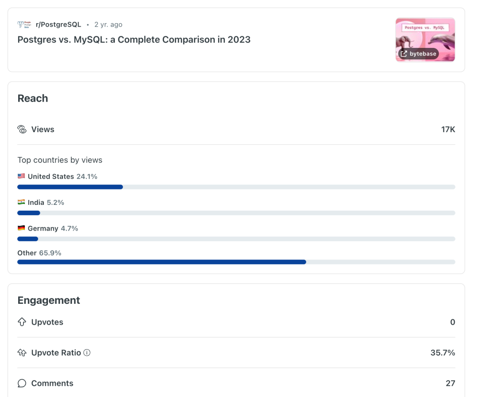
Task: Click the India flag icon
Action: pyautogui.click(x=21, y=202)
